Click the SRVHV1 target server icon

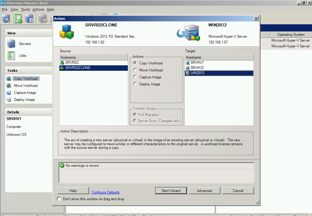[188, 63]
